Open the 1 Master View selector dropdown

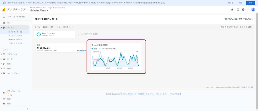coord(39,11)
